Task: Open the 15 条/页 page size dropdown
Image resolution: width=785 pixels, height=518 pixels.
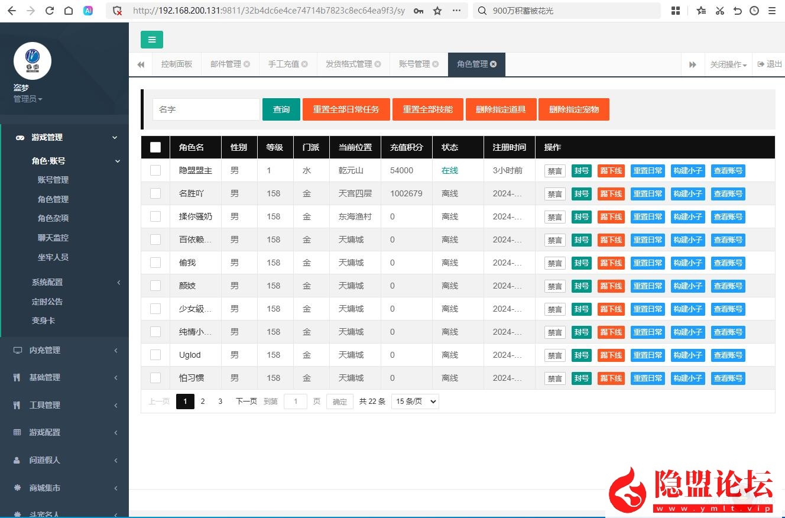Action: pyautogui.click(x=415, y=402)
